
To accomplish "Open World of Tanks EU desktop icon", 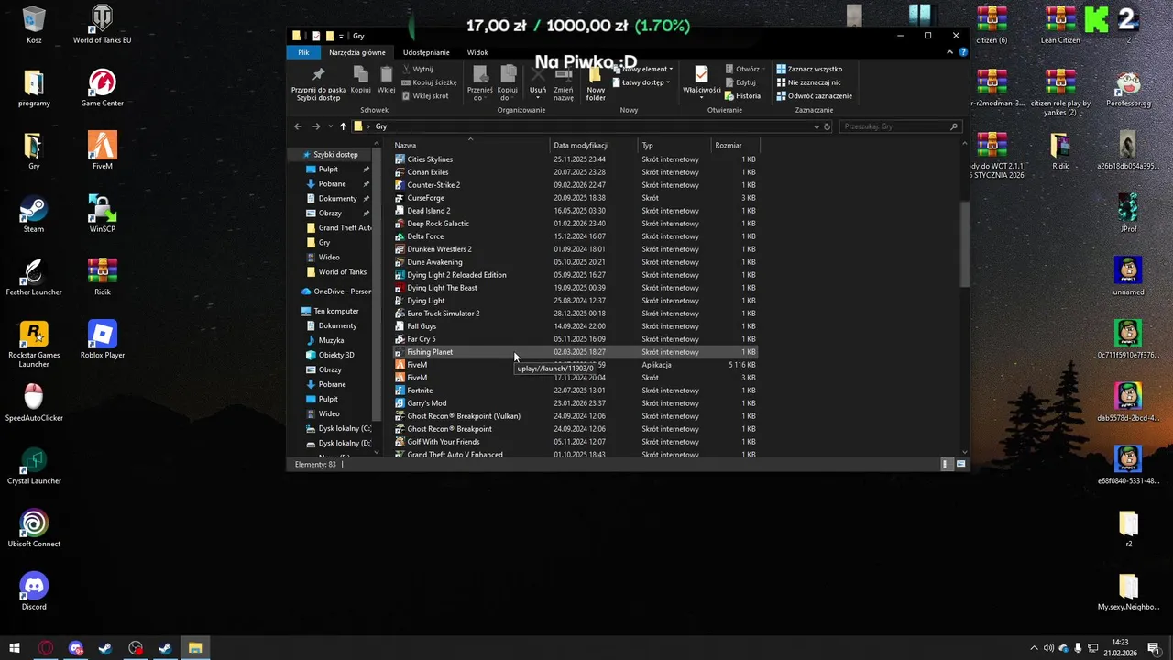I will tap(102, 25).
